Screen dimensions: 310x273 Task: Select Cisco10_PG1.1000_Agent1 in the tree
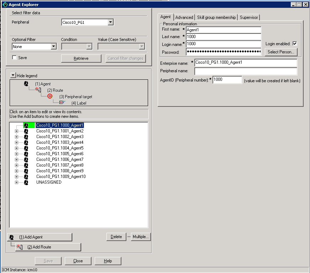(60, 125)
